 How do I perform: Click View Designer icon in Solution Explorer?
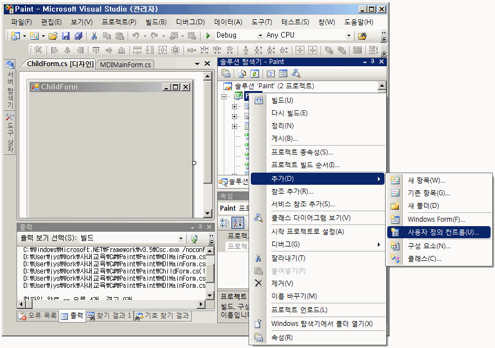[283, 73]
